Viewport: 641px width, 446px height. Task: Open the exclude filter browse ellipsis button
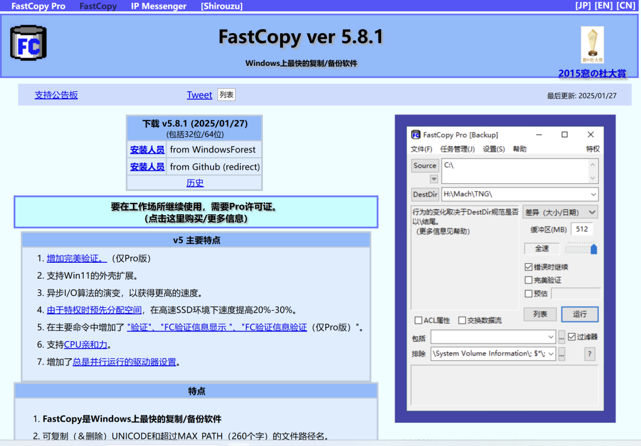561,353
